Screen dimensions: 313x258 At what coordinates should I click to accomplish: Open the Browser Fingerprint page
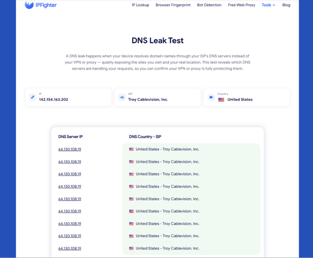[x=173, y=5]
